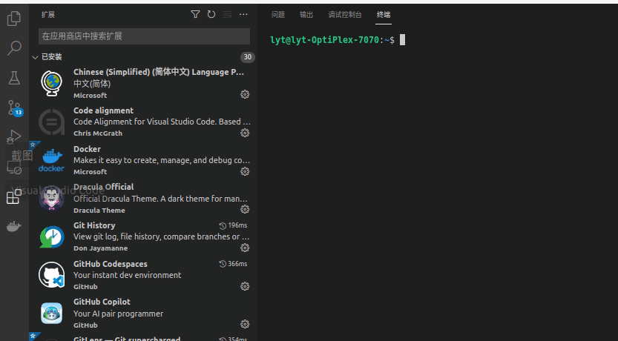Screen dimensions: 618x341
Task: Click the 扩展 panel title
Action: (x=48, y=15)
